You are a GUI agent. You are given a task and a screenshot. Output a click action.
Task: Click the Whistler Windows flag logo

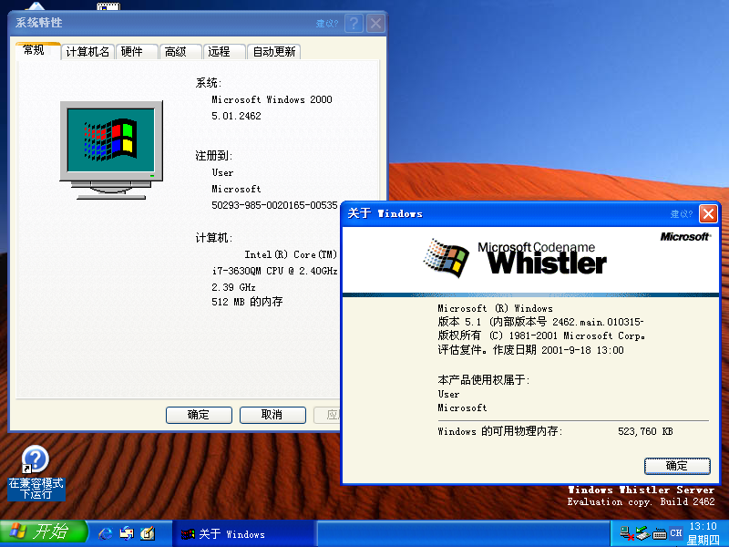pos(446,258)
